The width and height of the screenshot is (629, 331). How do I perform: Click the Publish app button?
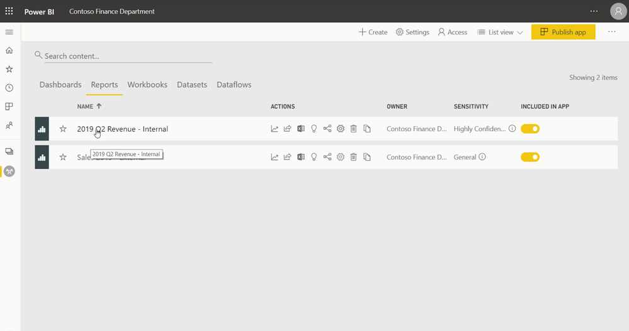(564, 32)
